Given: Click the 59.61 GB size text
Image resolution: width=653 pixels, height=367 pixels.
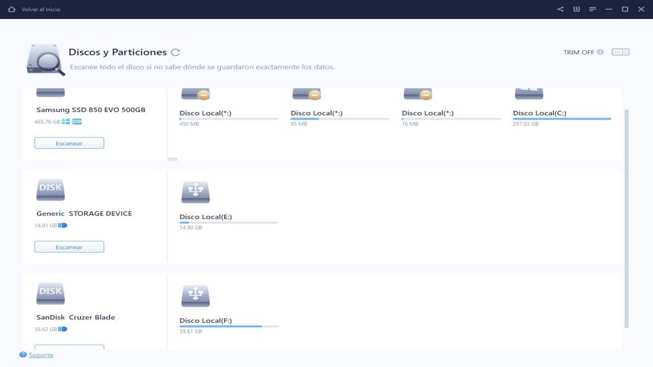Looking at the screenshot, I should click(x=191, y=331).
